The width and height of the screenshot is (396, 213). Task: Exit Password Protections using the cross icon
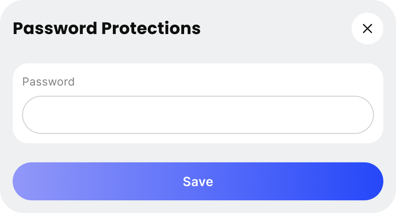point(367,28)
